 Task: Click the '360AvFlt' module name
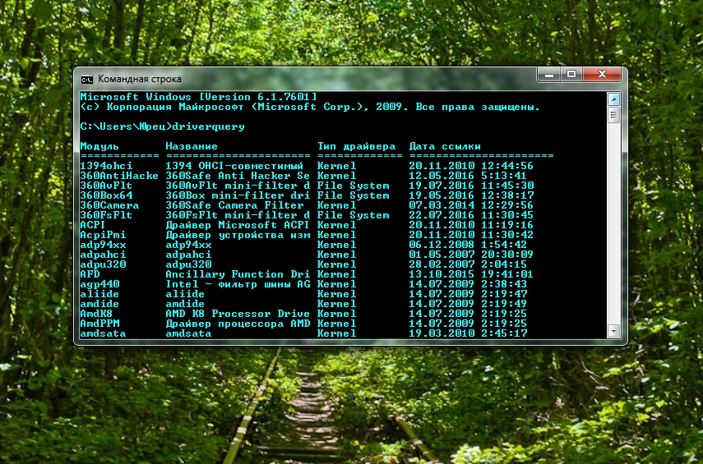pyautogui.click(x=106, y=186)
